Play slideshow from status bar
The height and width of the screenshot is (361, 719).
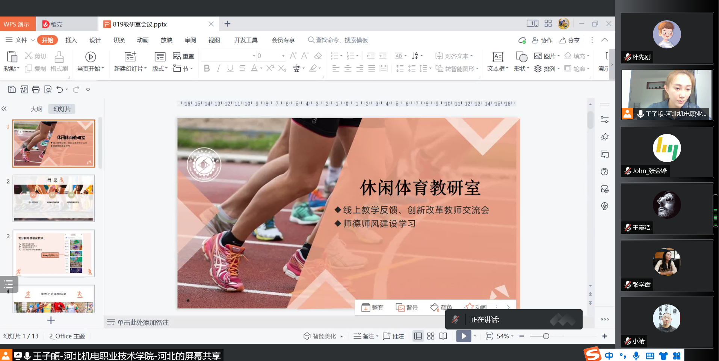point(464,336)
